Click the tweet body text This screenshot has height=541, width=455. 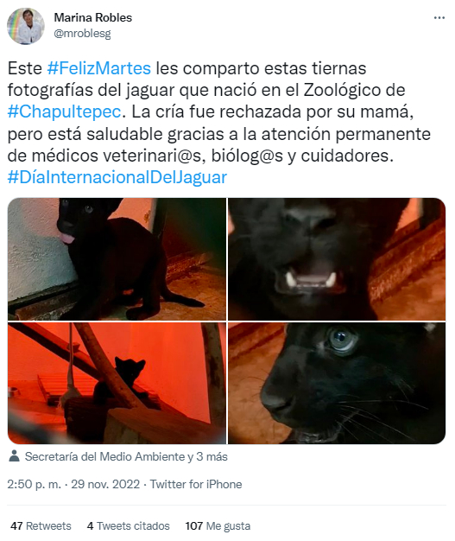pos(219,123)
